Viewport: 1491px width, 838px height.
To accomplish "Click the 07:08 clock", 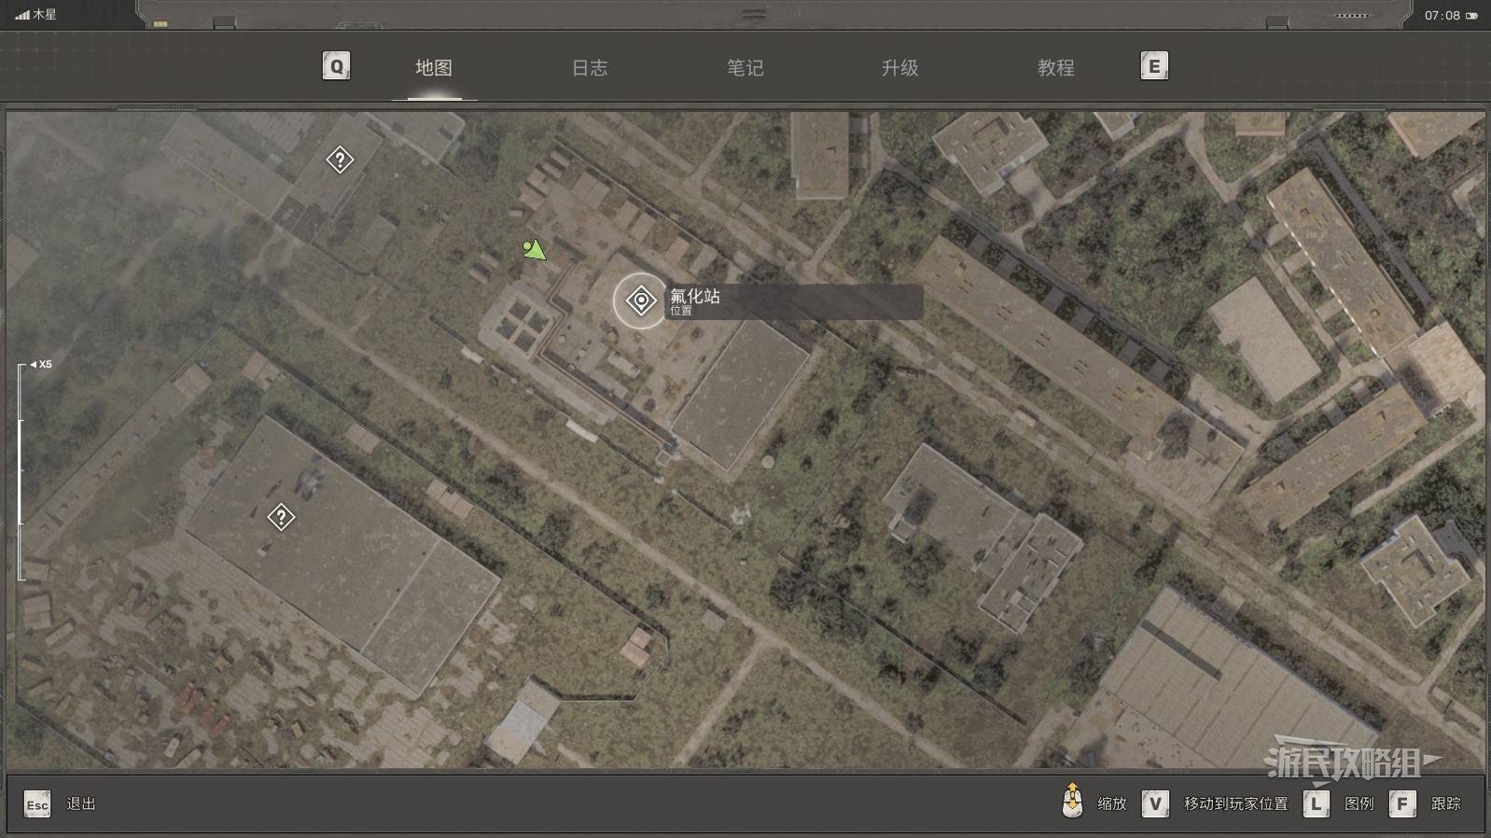I will [x=1442, y=15].
